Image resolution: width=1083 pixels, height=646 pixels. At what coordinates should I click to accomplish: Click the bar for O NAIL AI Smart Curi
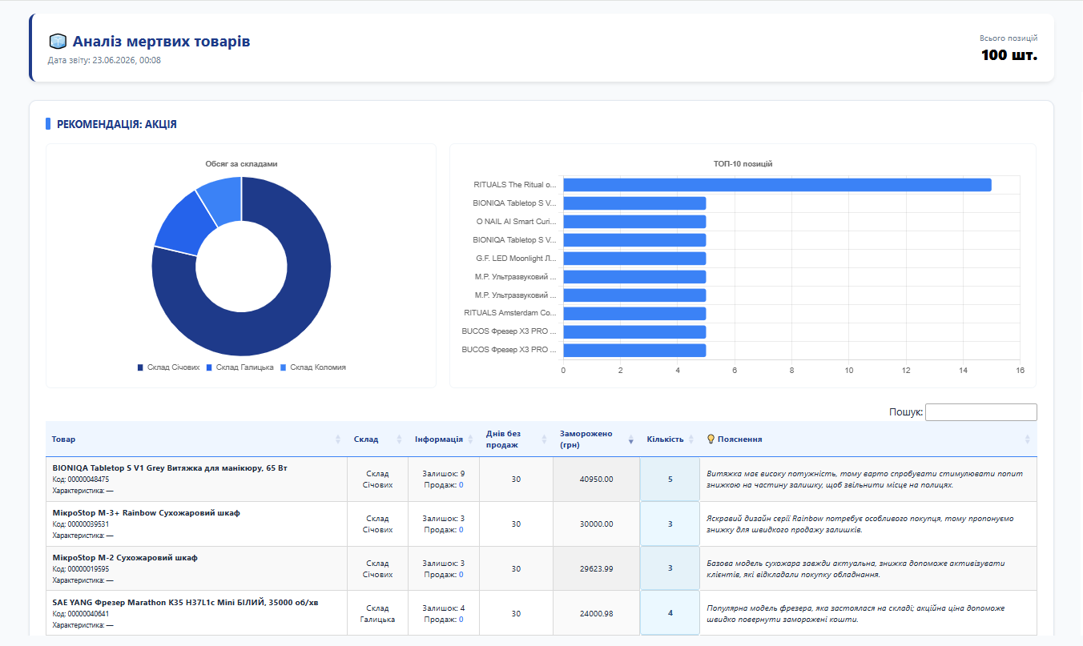634,222
